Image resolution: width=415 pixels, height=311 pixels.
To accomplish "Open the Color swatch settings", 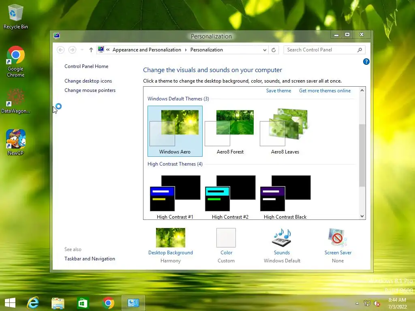I will (x=226, y=238).
